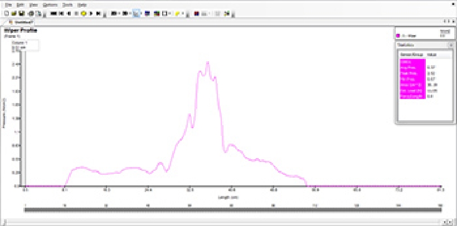Click the Print icon in toolbar
457x226 pixels.
[31, 13]
